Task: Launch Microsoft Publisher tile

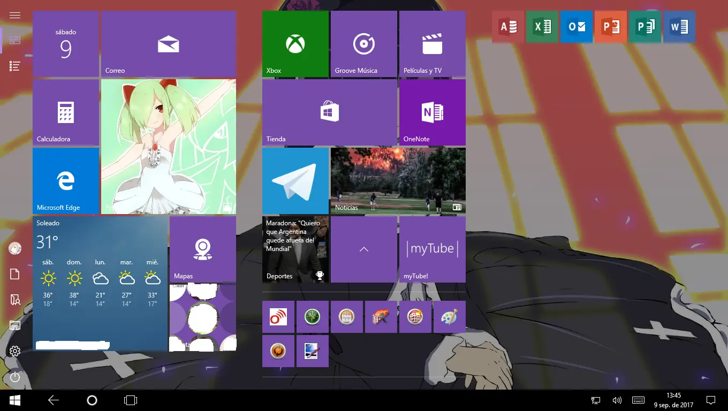Action: click(645, 27)
